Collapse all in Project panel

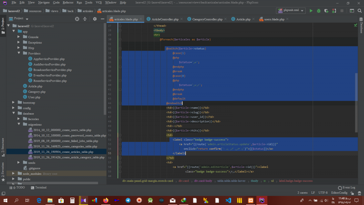tap(85, 19)
